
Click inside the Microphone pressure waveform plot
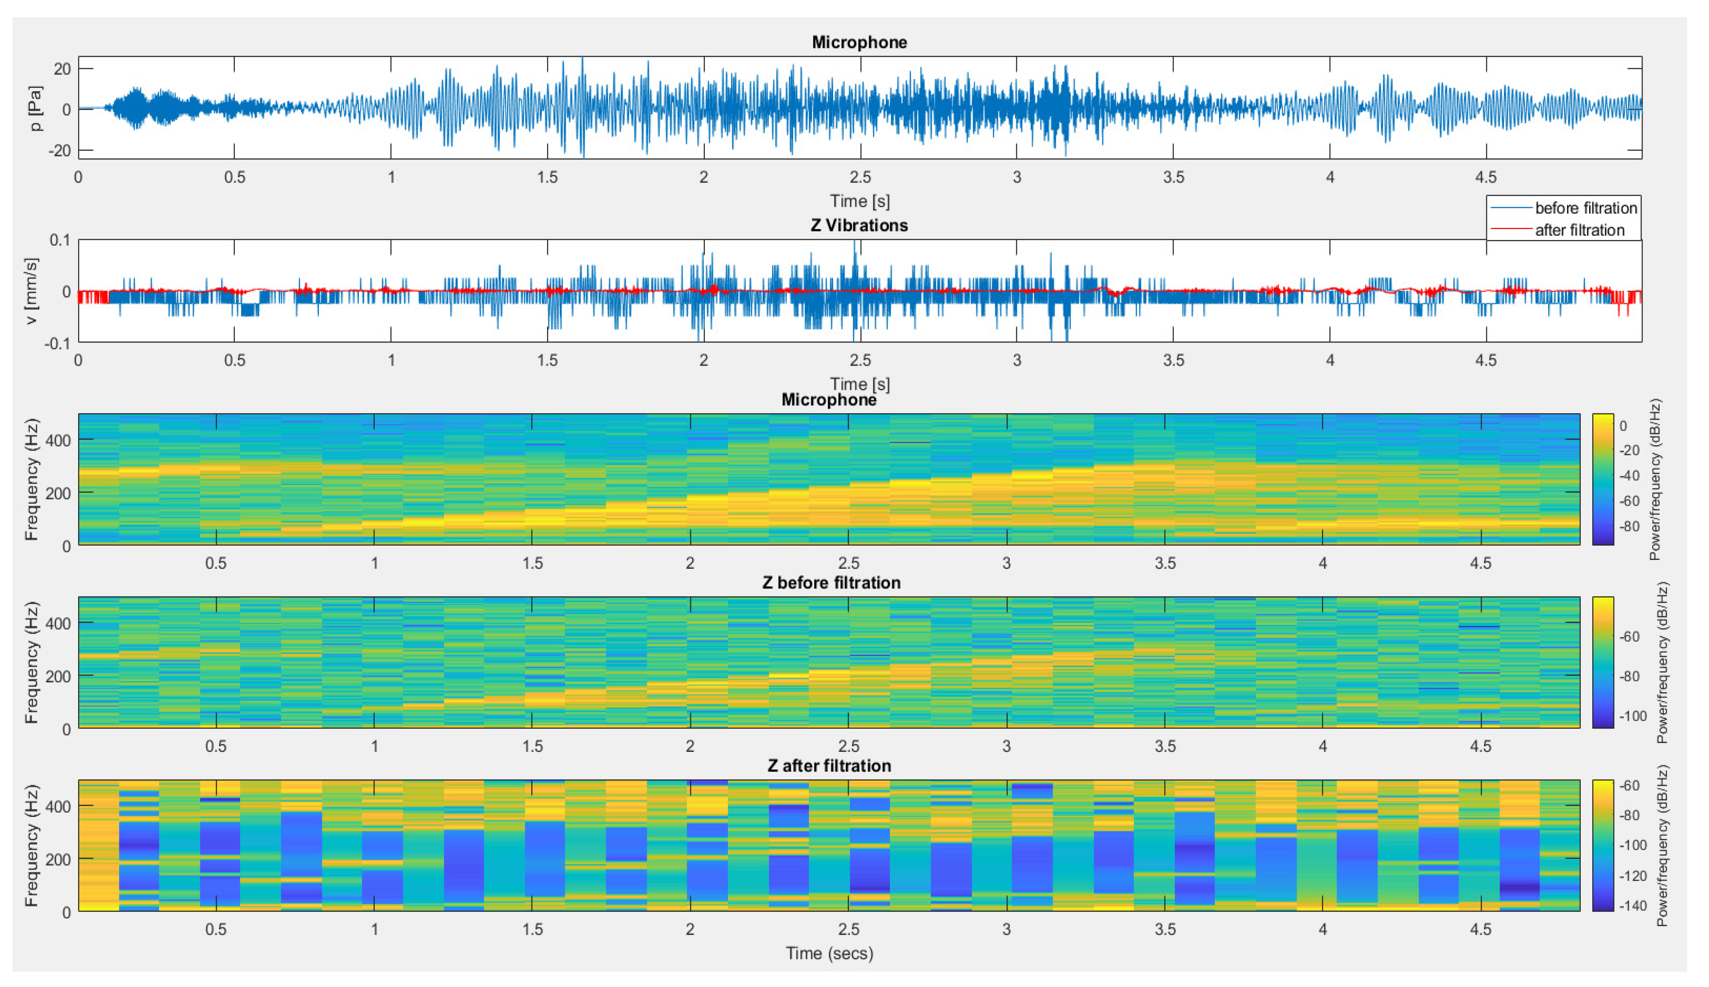859,108
